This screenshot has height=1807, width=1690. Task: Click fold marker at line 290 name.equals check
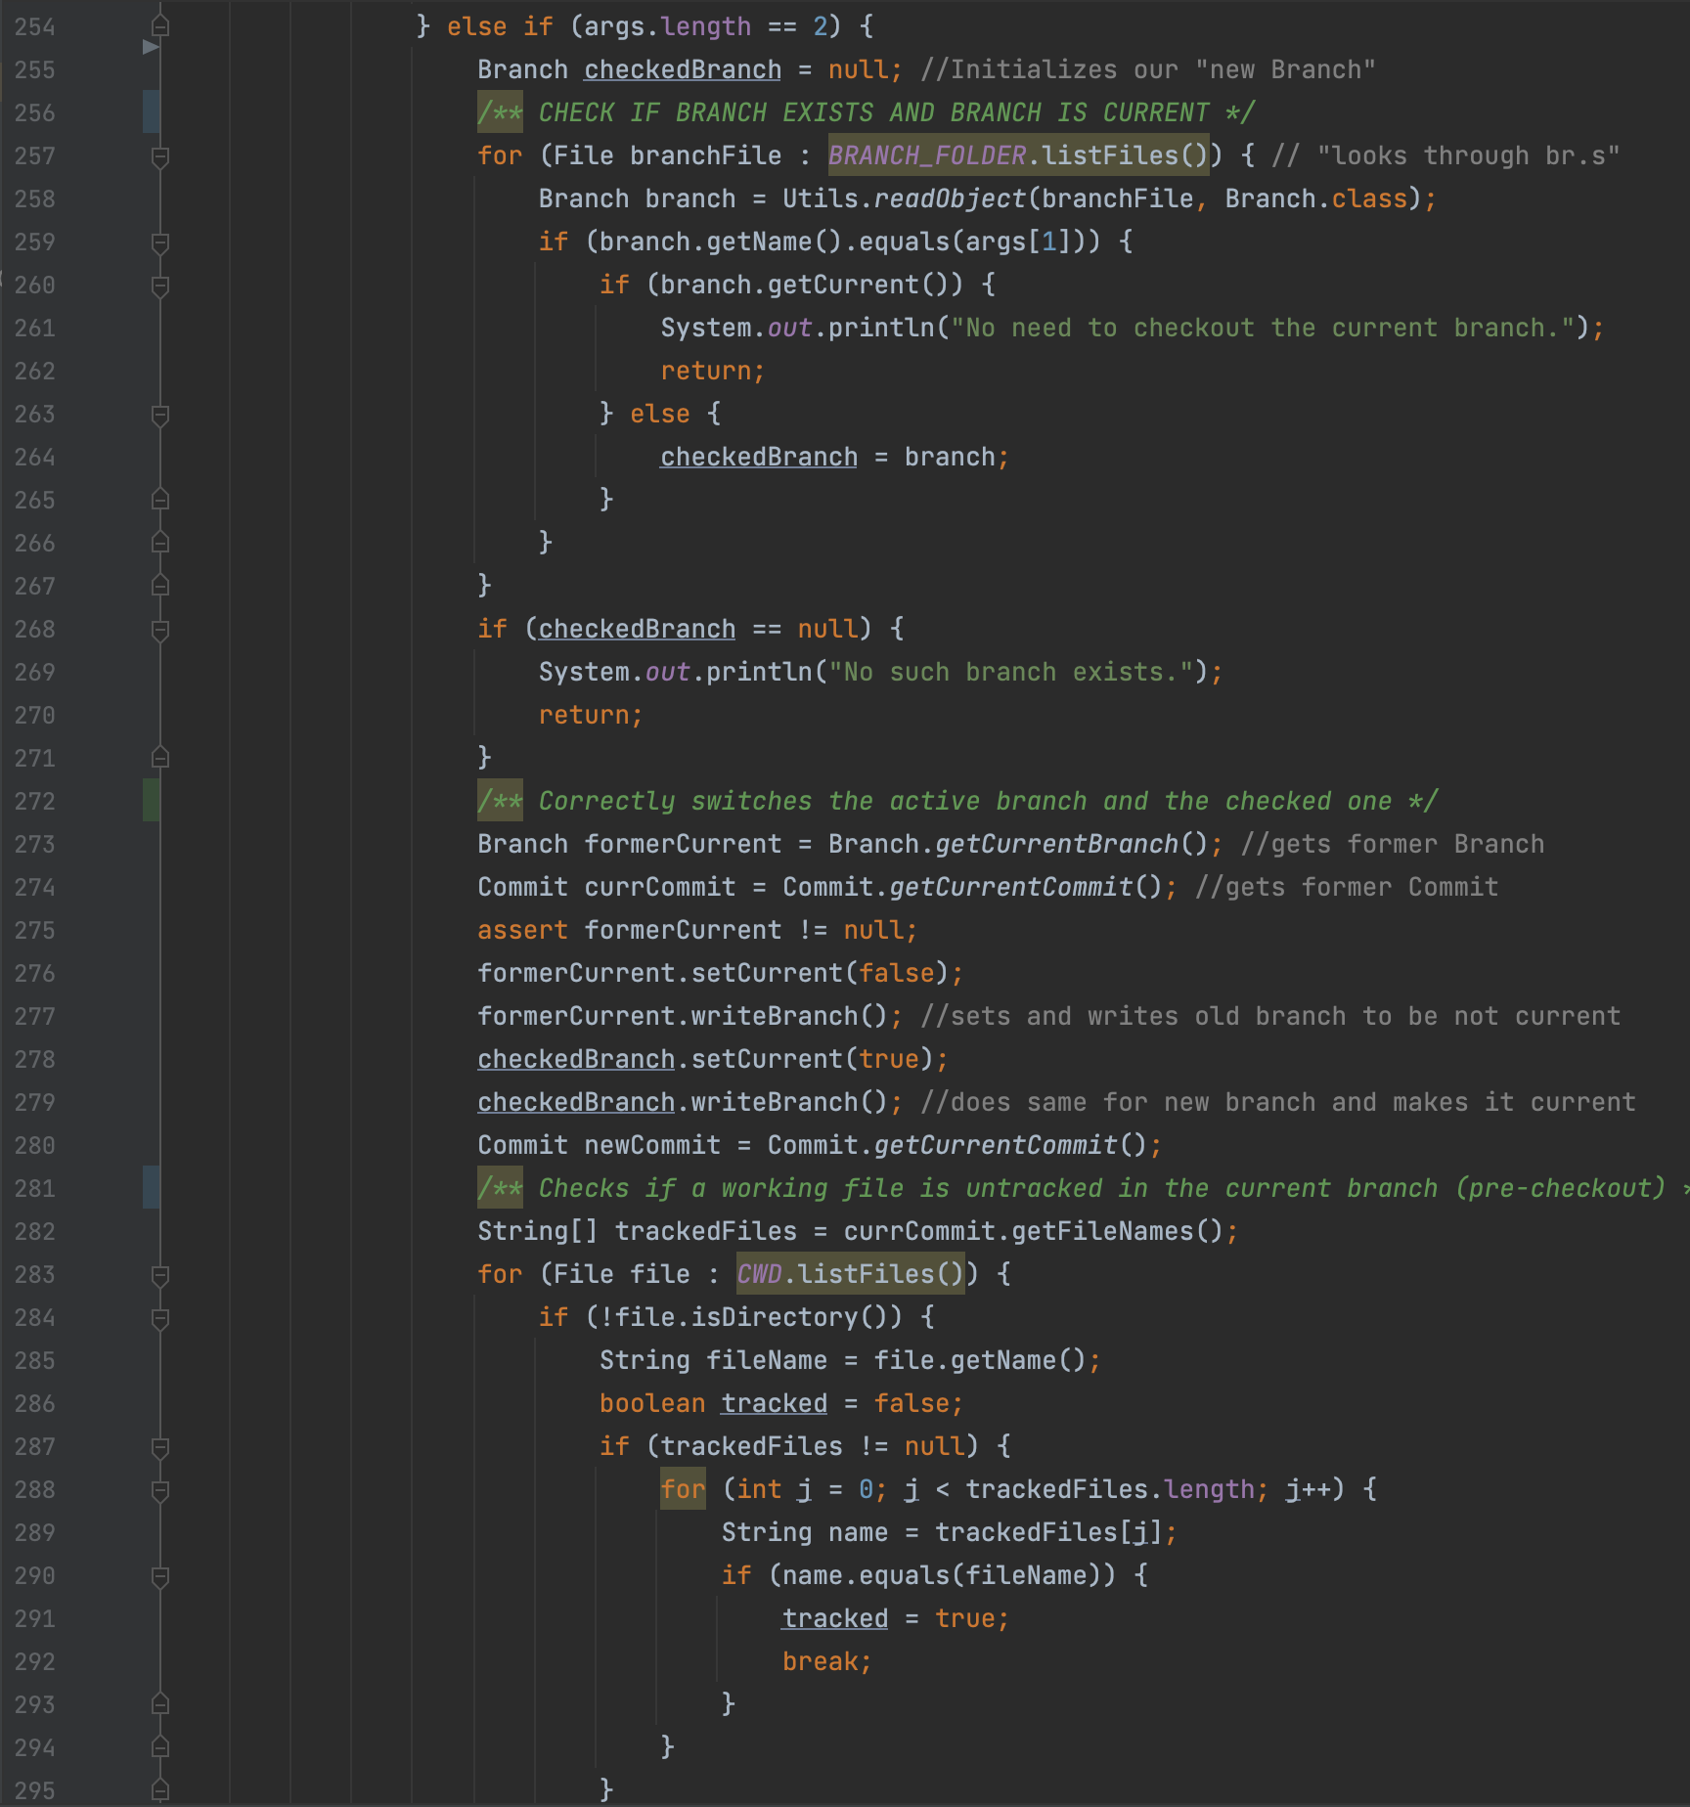pyautogui.click(x=160, y=1576)
